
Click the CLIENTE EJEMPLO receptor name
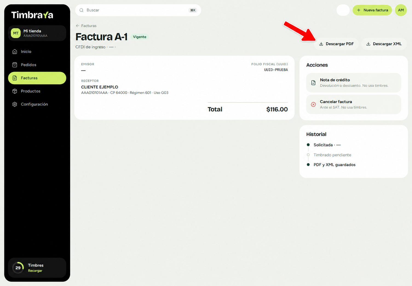(100, 87)
